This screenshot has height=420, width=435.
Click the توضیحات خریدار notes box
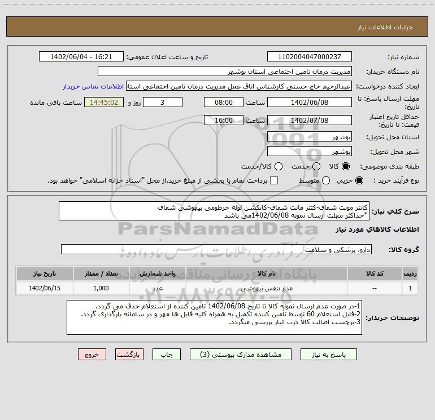215,317
